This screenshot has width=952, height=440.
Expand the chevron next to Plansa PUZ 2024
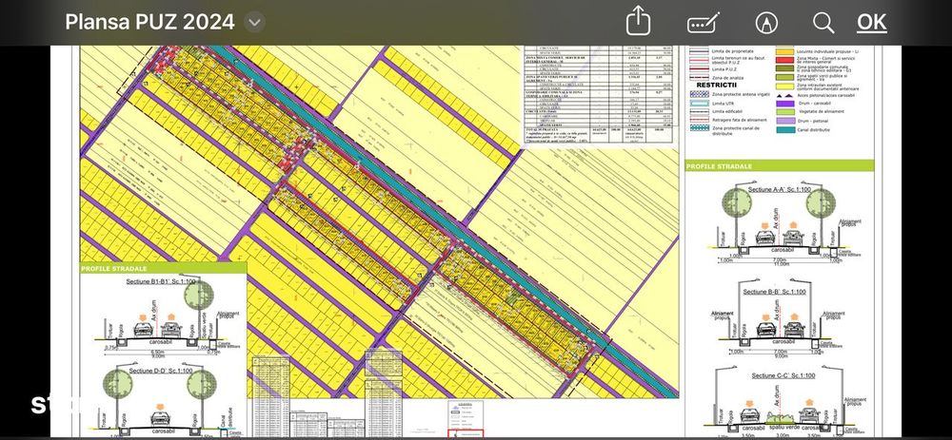pos(255,23)
